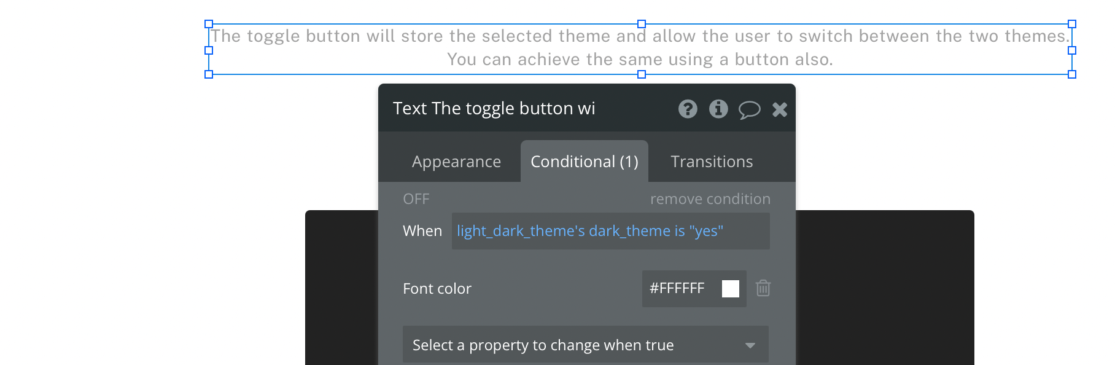
Task: Click the dropdown arrow for property selection
Action: [x=750, y=345]
